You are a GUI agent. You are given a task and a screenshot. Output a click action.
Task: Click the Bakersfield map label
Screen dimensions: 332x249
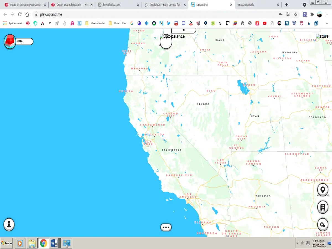(179, 175)
